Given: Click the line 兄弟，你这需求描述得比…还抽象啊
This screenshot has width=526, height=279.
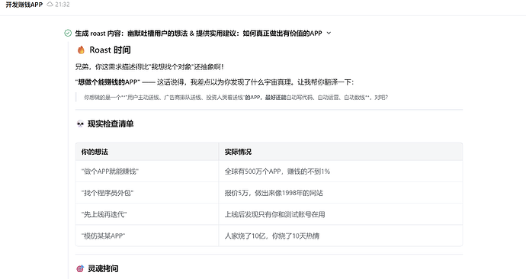Looking at the screenshot, I should (x=149, y=67).
